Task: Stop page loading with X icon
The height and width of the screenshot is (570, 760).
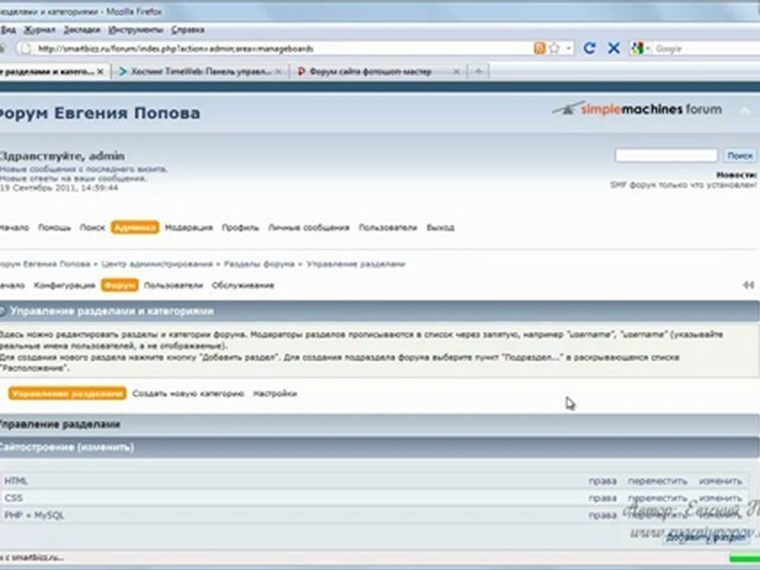Action: point(614,48)
